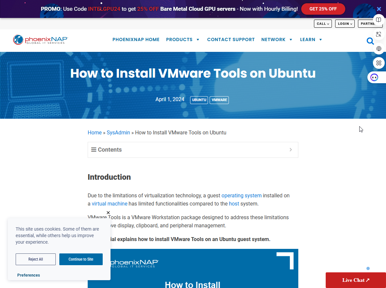This screenshot has height=288, width=386.
Task: Open the LOGIN dropdown
Action: (x=345, y=24)
